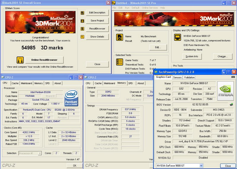The width and height of the screenshot is (237, 169).
Task: Click the Intel Pentium logo in CPU-Z
Action: tap(71, 98)
